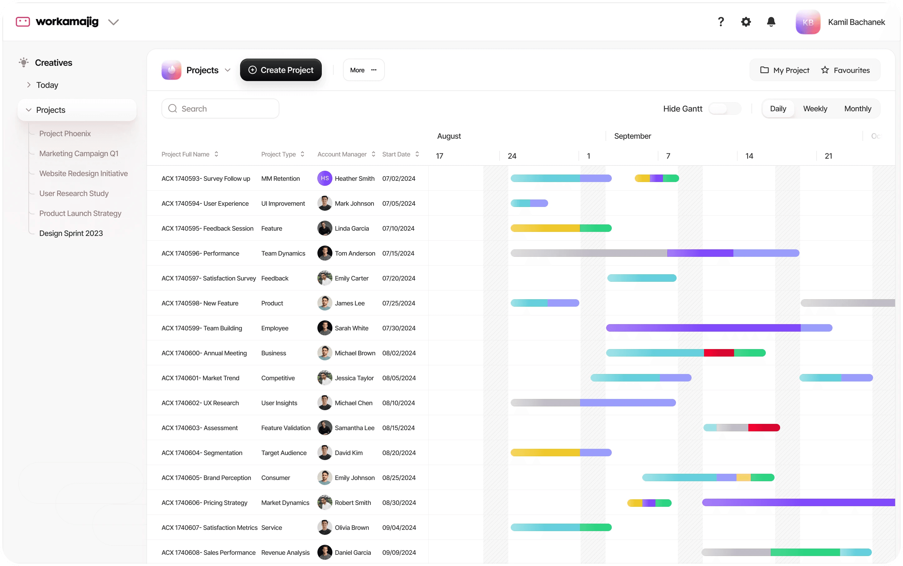Image resolution: width=903 pixels, height=566 pixels.
Task: Open Website Redesign Initiative in sidebar
Action: (x=84, y=173)
